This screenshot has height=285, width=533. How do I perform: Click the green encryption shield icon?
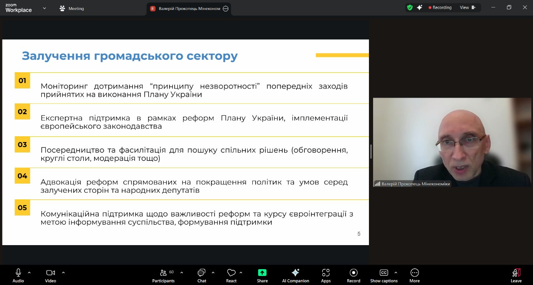[410, 7]
